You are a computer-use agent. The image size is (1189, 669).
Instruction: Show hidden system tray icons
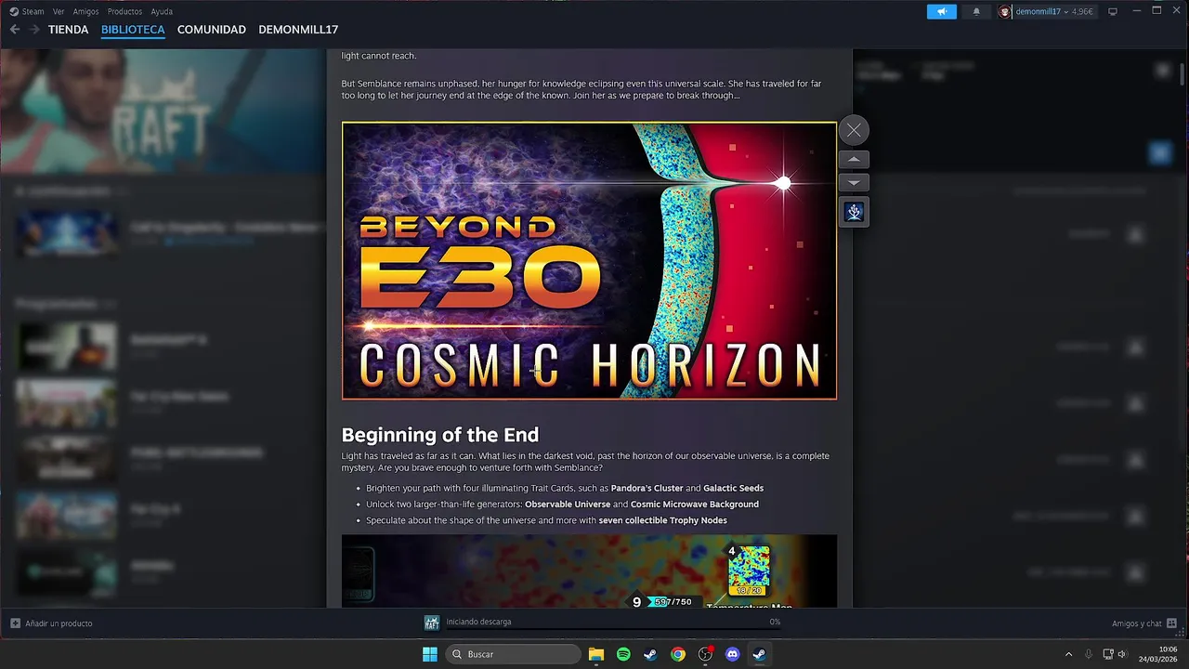[x=1068, y=654]
